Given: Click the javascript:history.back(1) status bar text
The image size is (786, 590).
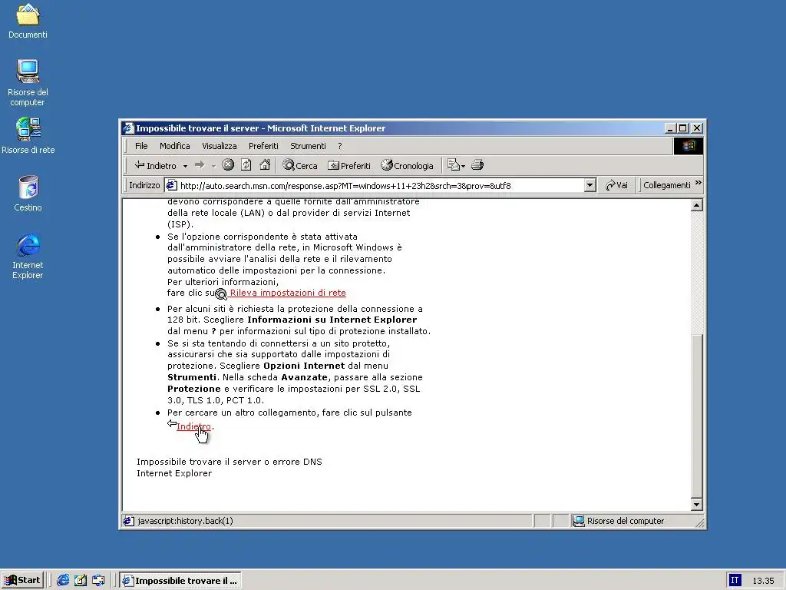Looking at the screenshot, I should coord(185,521).
